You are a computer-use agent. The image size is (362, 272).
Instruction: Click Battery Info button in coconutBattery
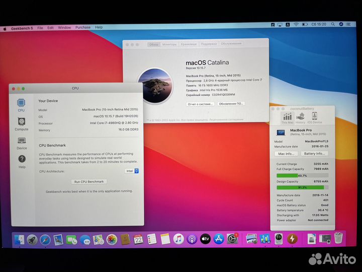314,153
